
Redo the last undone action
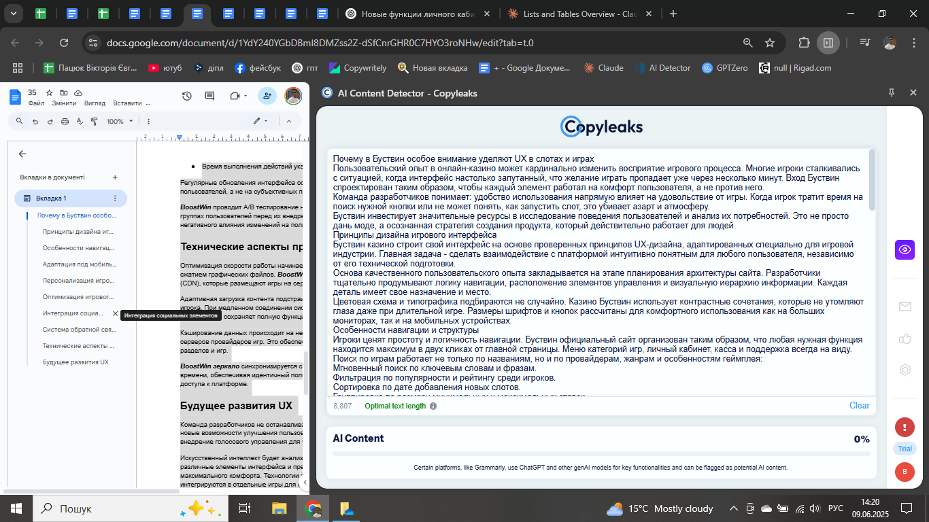click(x=50, y=121)
